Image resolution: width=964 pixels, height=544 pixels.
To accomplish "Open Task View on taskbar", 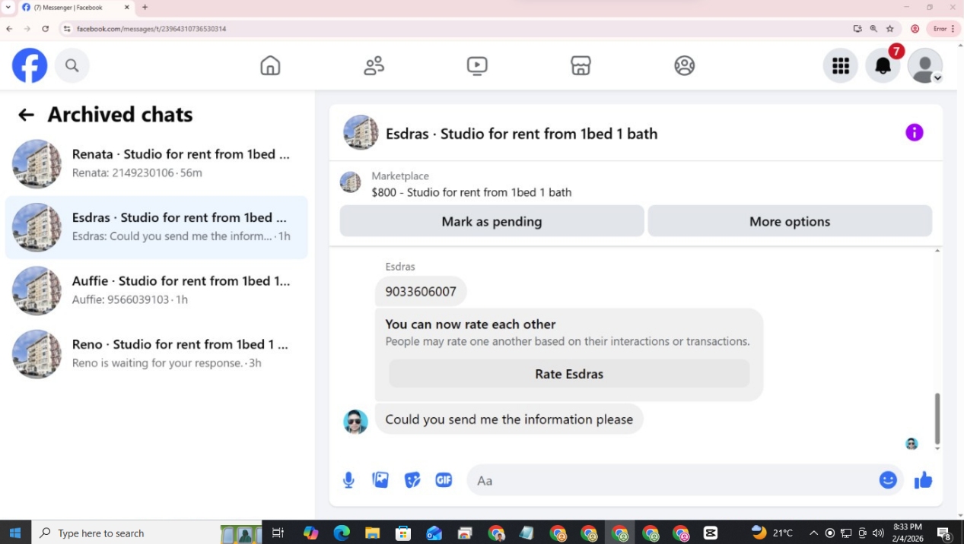I will (278, 533).
